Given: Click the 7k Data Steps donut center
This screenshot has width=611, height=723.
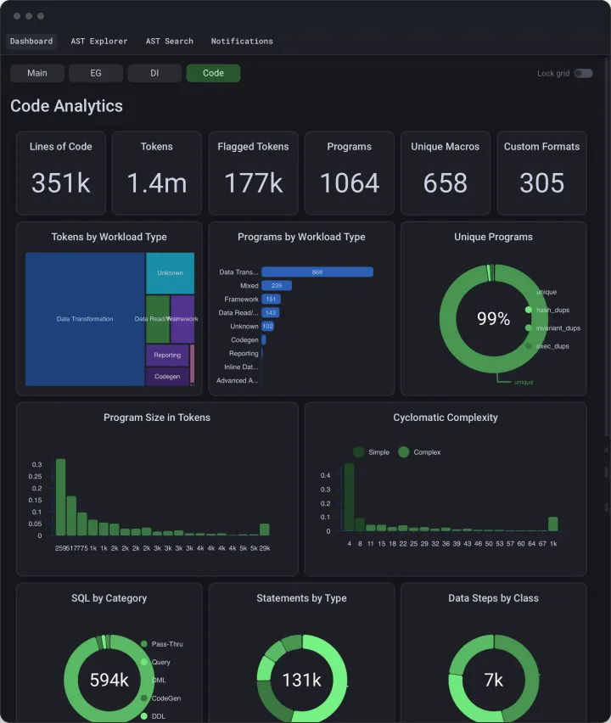Looking at the screenshot, I should point(493,680).
